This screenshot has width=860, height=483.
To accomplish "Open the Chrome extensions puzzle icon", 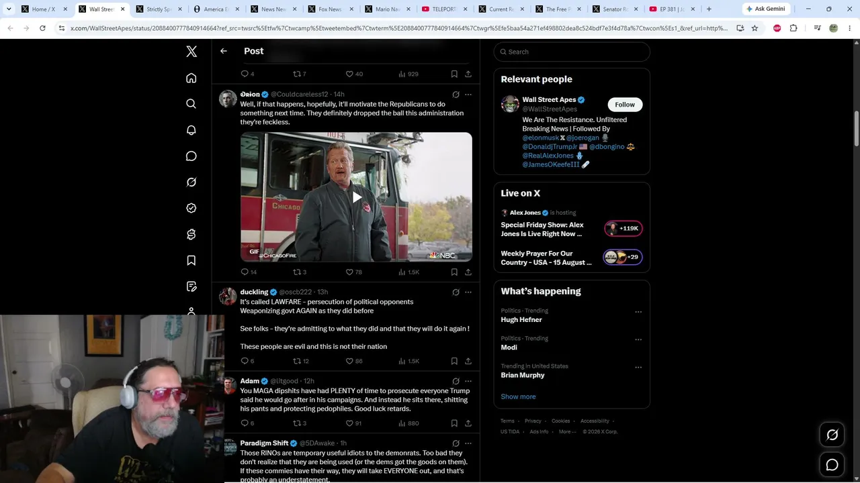I will tap(793, 28).
